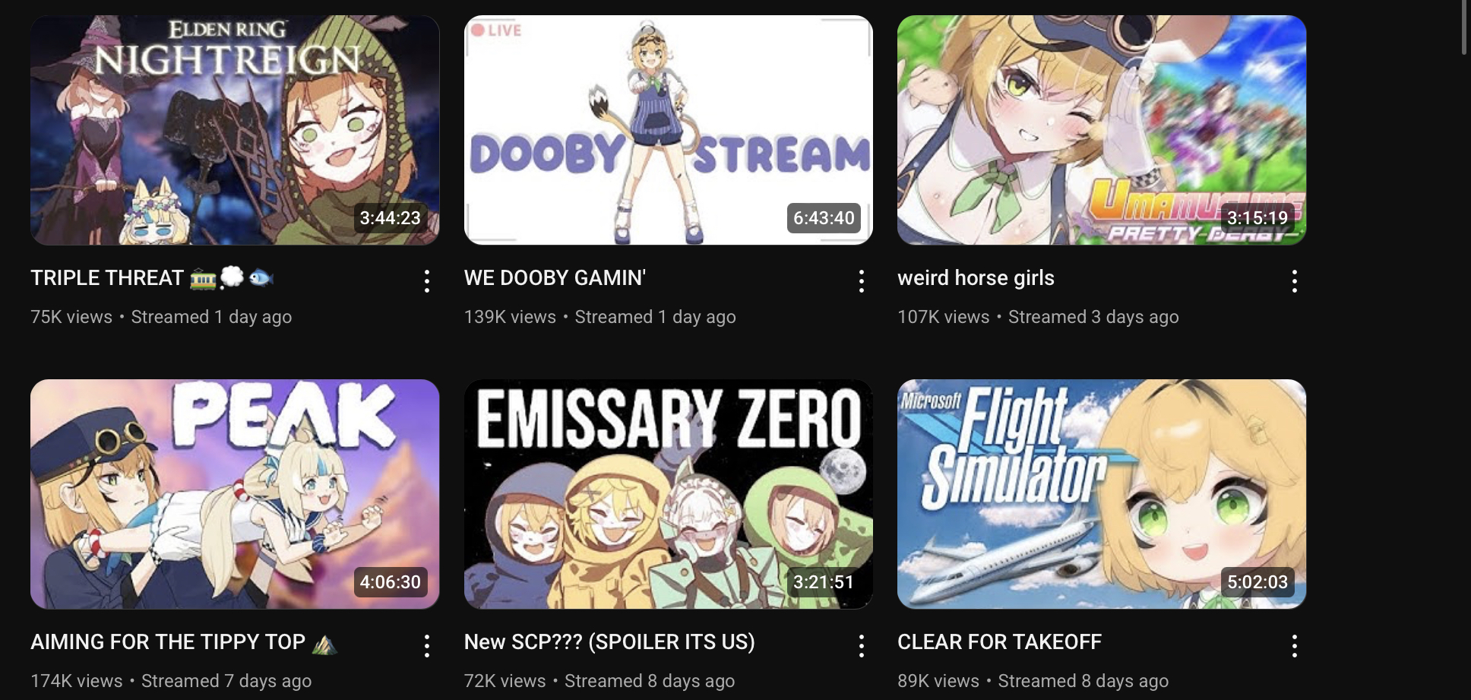Click New SCP??? (SPOILER ITS US) title

(609, 642)
